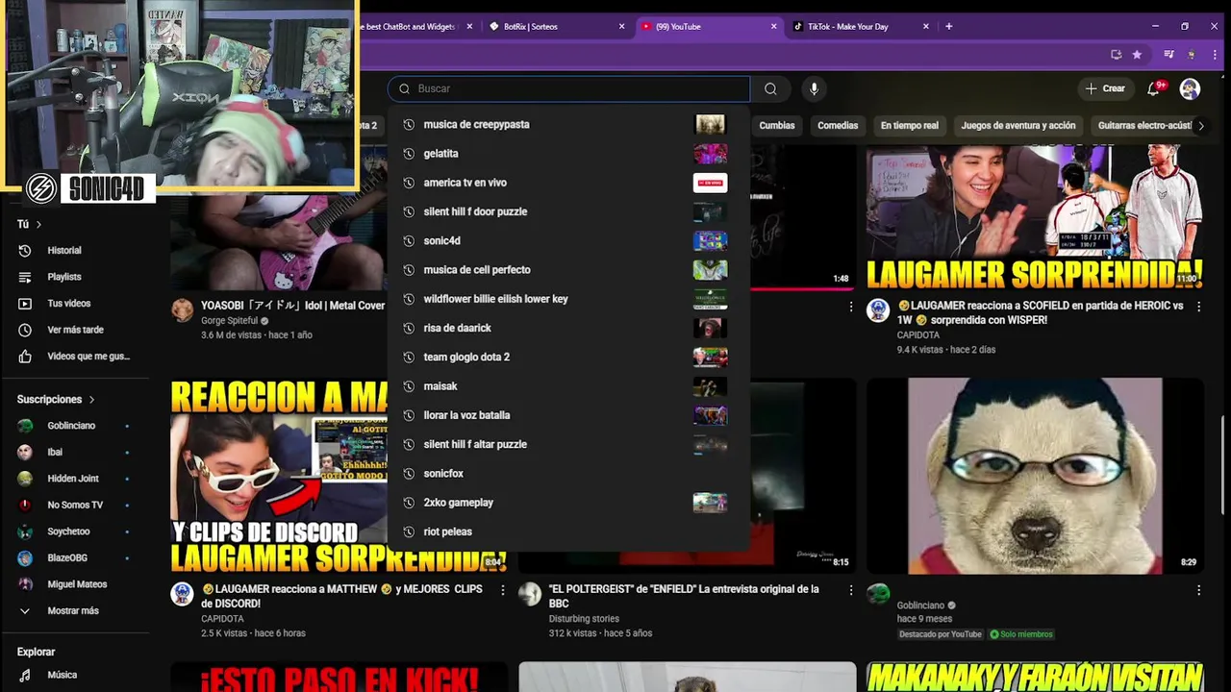
Task: Open the No Somos TV subscription
Action: pos(75,505)
